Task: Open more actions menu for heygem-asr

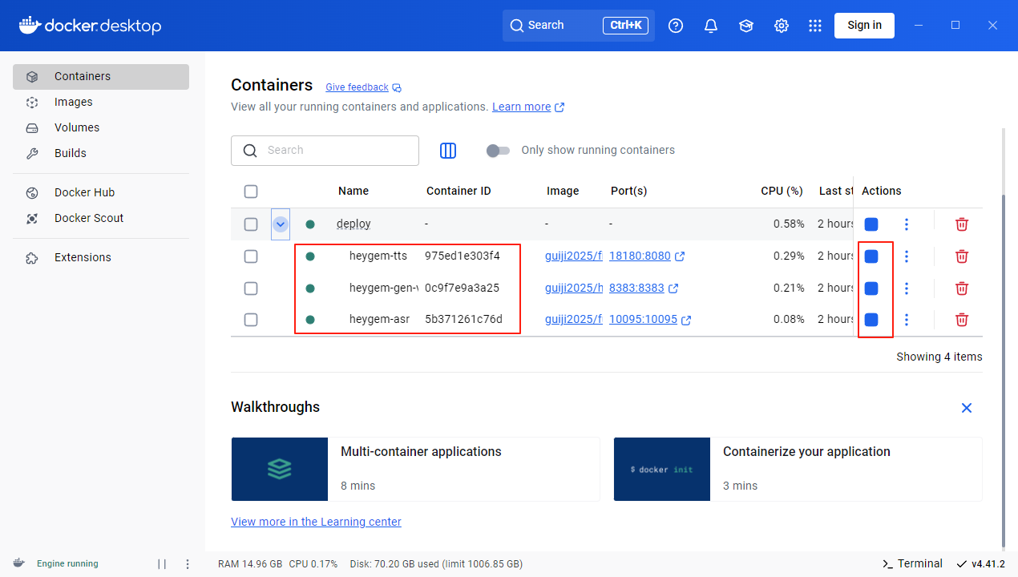Action: [x=907, y=319]
